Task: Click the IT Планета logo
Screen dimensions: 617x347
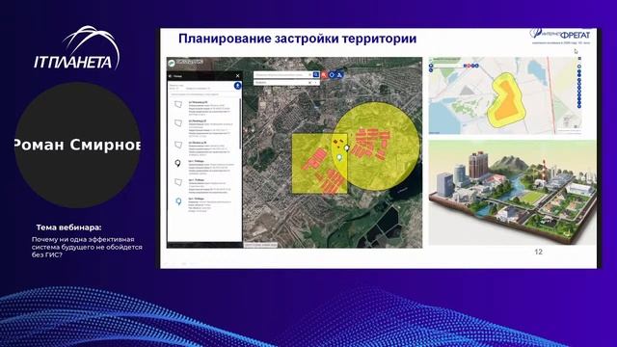Action: pos(77,48)
